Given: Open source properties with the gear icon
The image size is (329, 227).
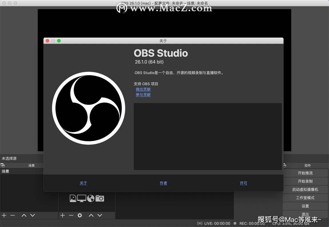Looking at the screenshot, I should (x=80, y=215).
